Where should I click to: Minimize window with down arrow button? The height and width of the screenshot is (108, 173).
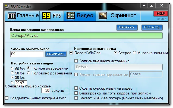144,6
